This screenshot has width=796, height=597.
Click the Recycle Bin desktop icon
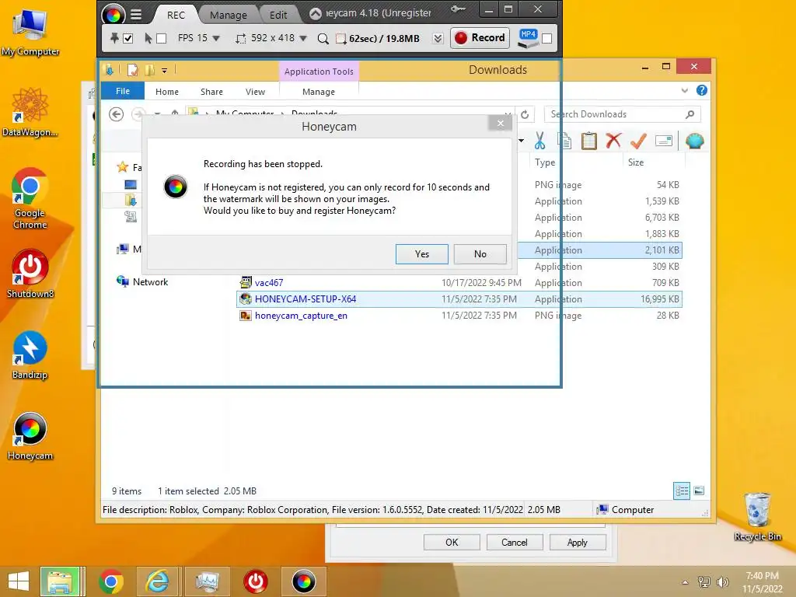pos(757,517)
